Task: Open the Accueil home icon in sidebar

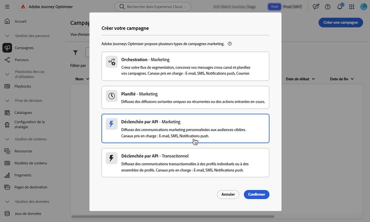Action: tap(7, 22)
